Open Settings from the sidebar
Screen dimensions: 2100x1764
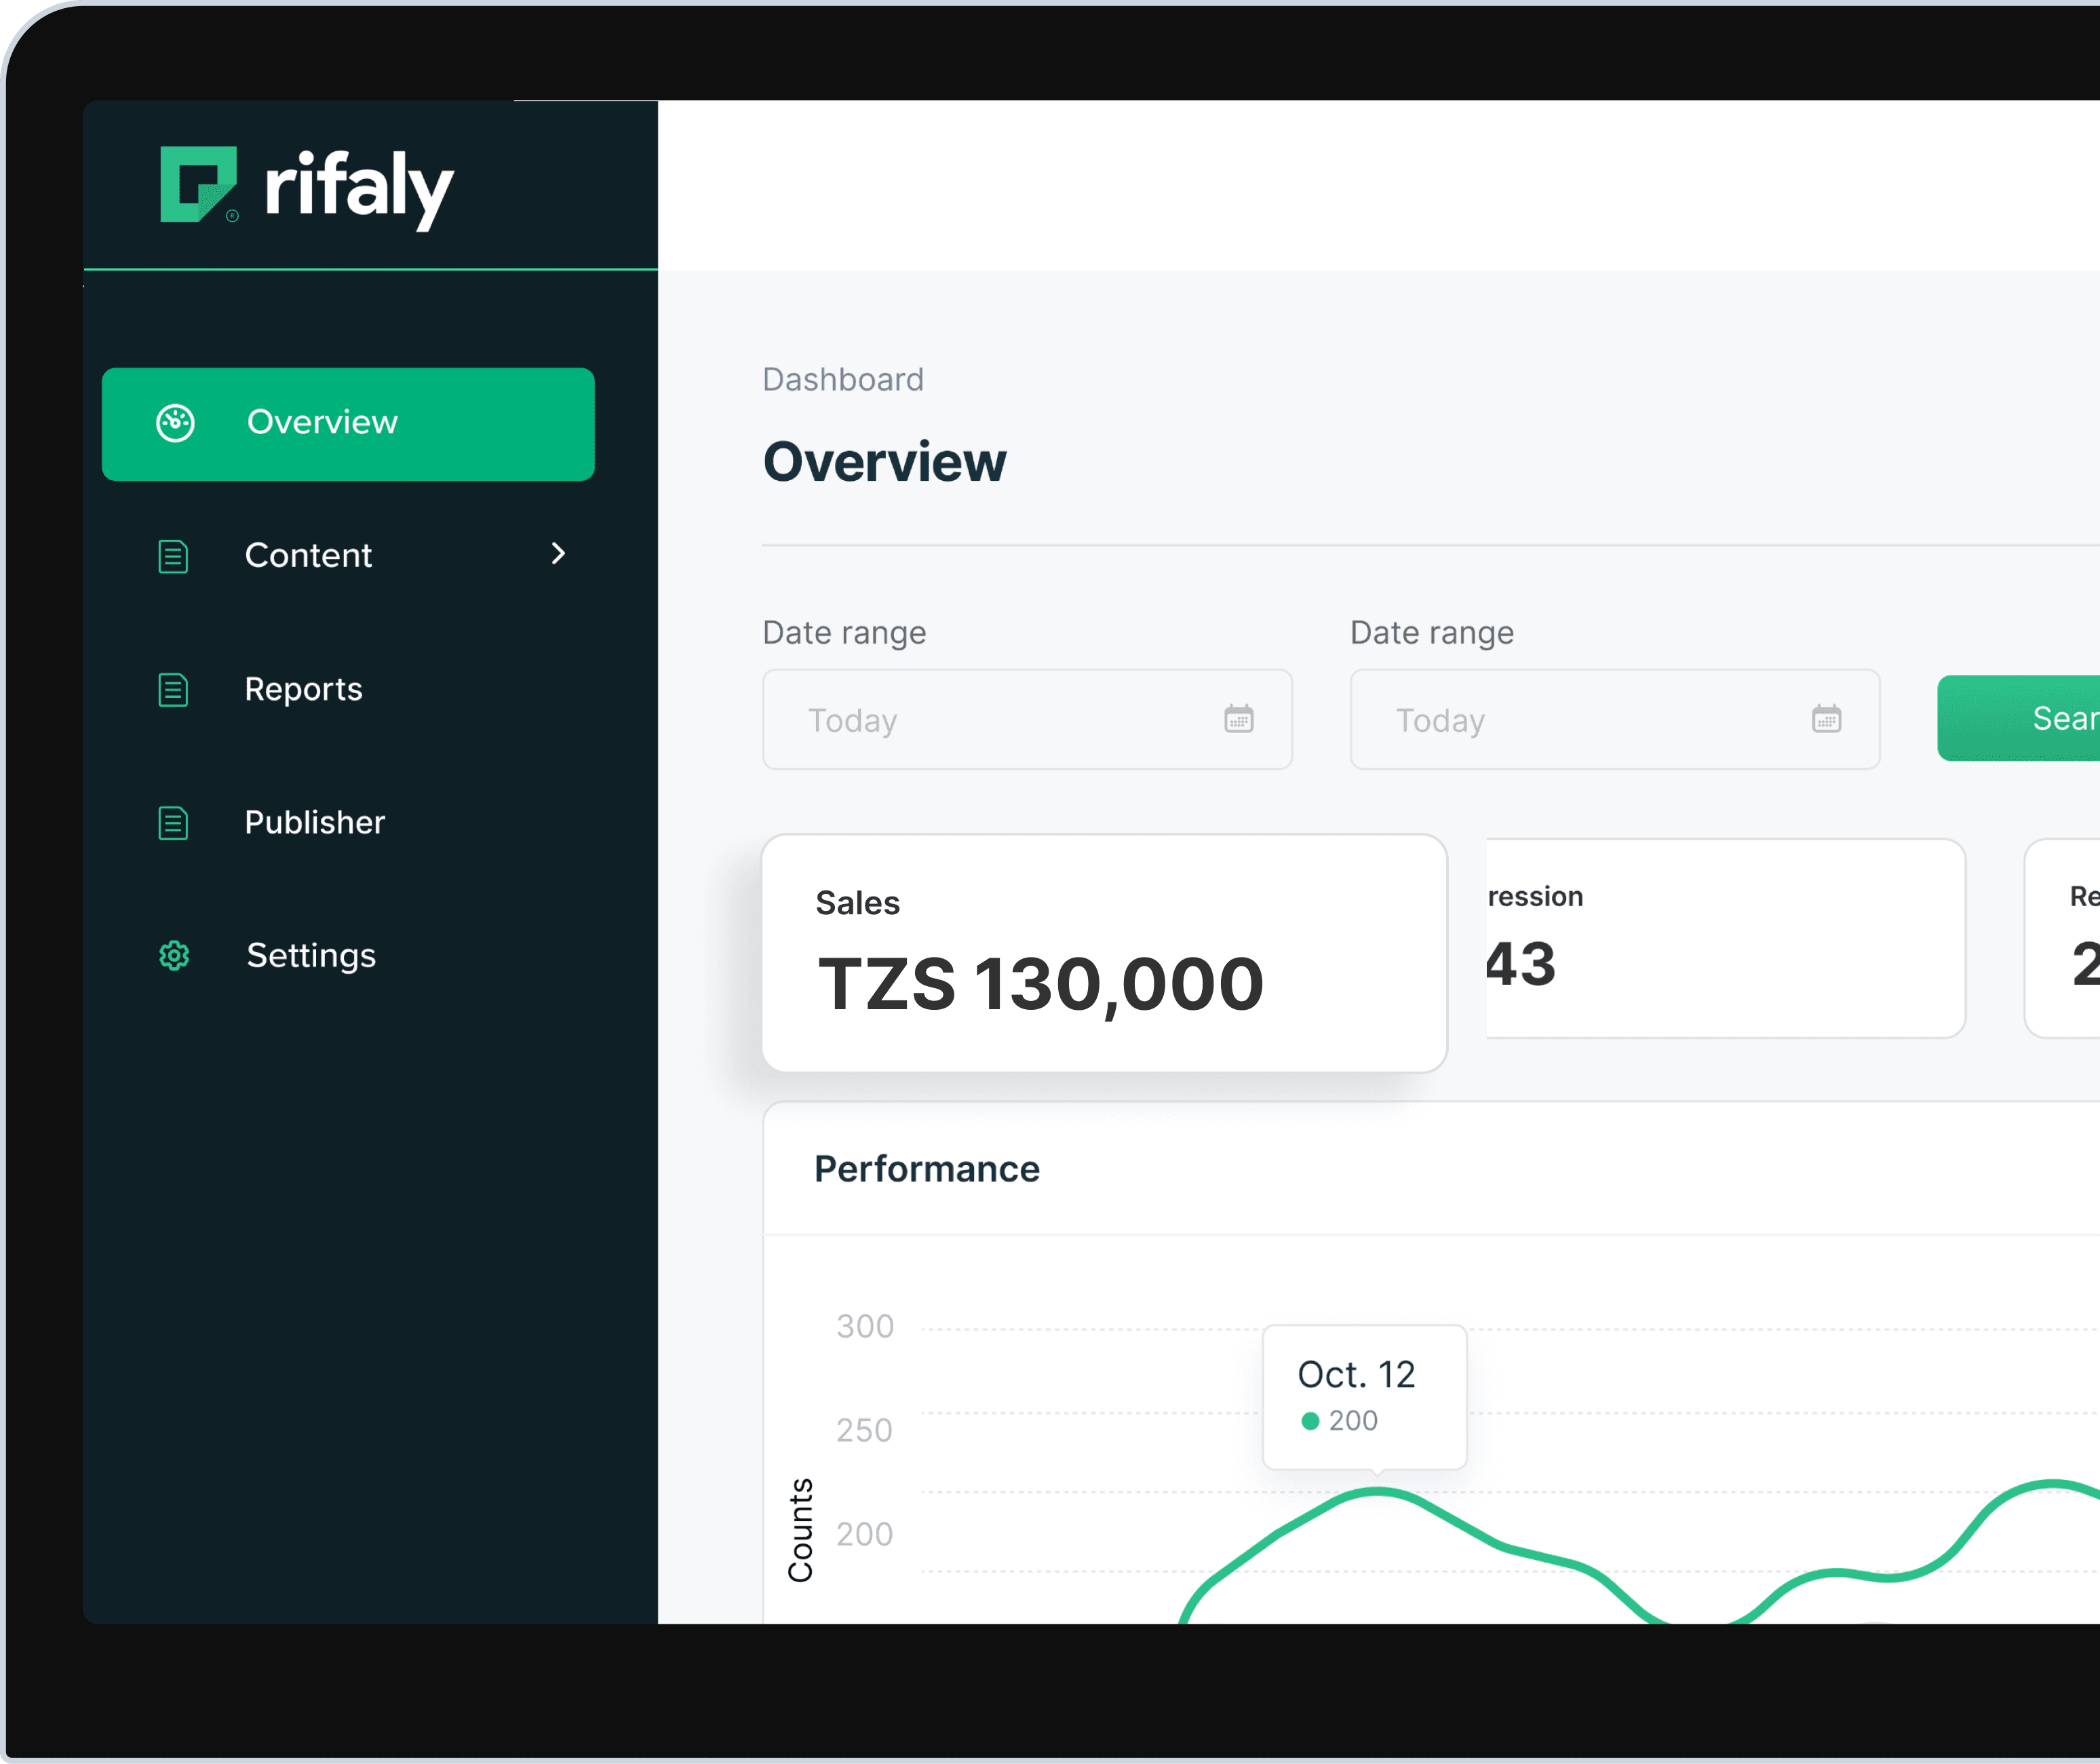click(x=311, y=956)
